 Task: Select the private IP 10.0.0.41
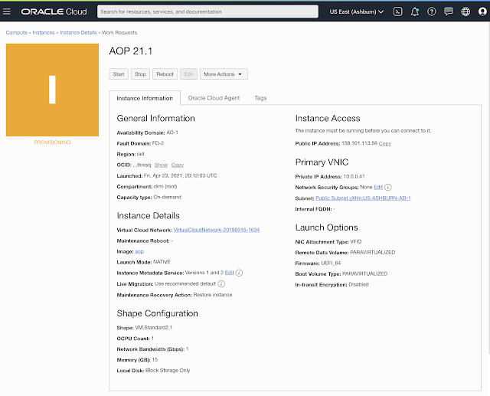[354, 176]
